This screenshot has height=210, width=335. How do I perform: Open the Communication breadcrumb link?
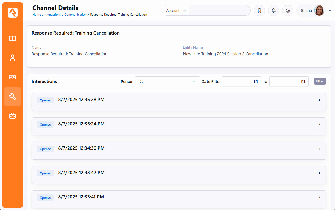pyautogui.click(x=75, y=15)
